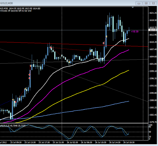
Task: Click the 1590.80 price axis label
Action: (153, 93)
